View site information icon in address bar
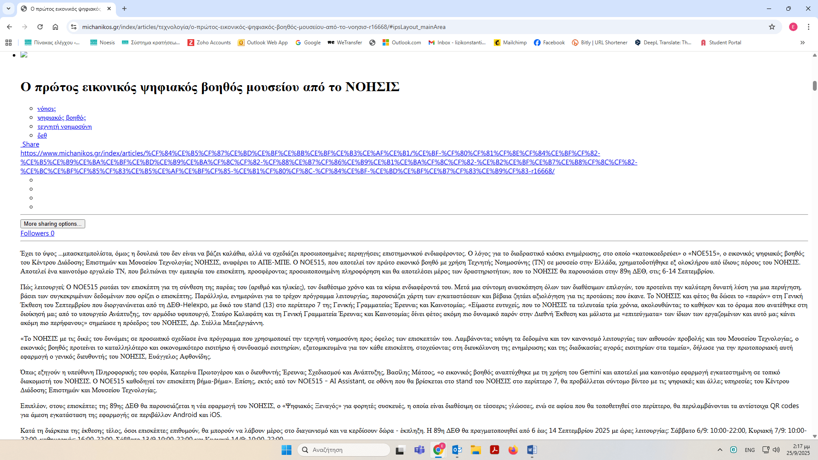Screen dimensions: 818x460 [x=74, y=27]
